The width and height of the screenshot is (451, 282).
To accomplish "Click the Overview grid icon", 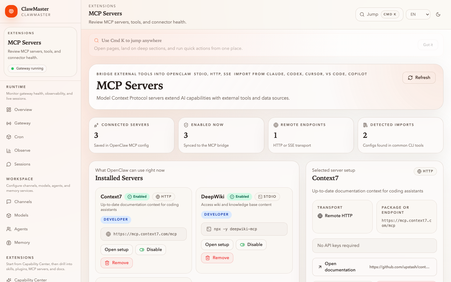I will (9, 110).
